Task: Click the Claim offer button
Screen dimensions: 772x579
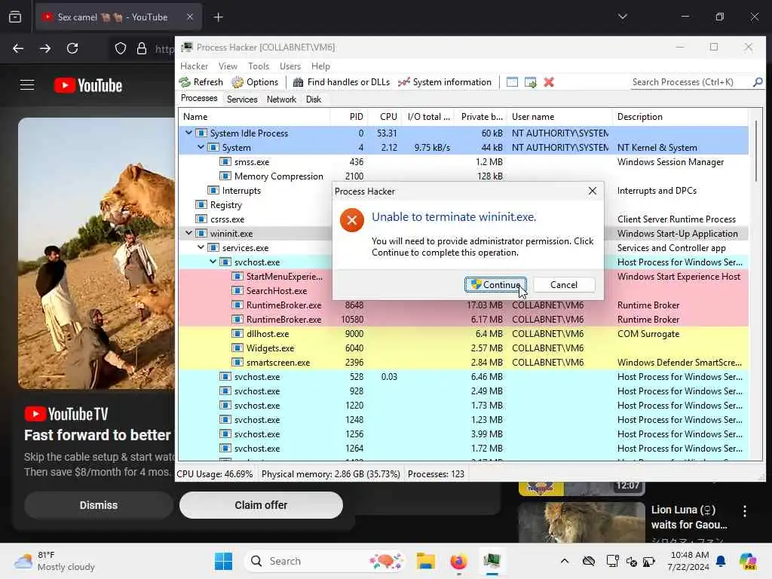Action: [x=261, y=505]
